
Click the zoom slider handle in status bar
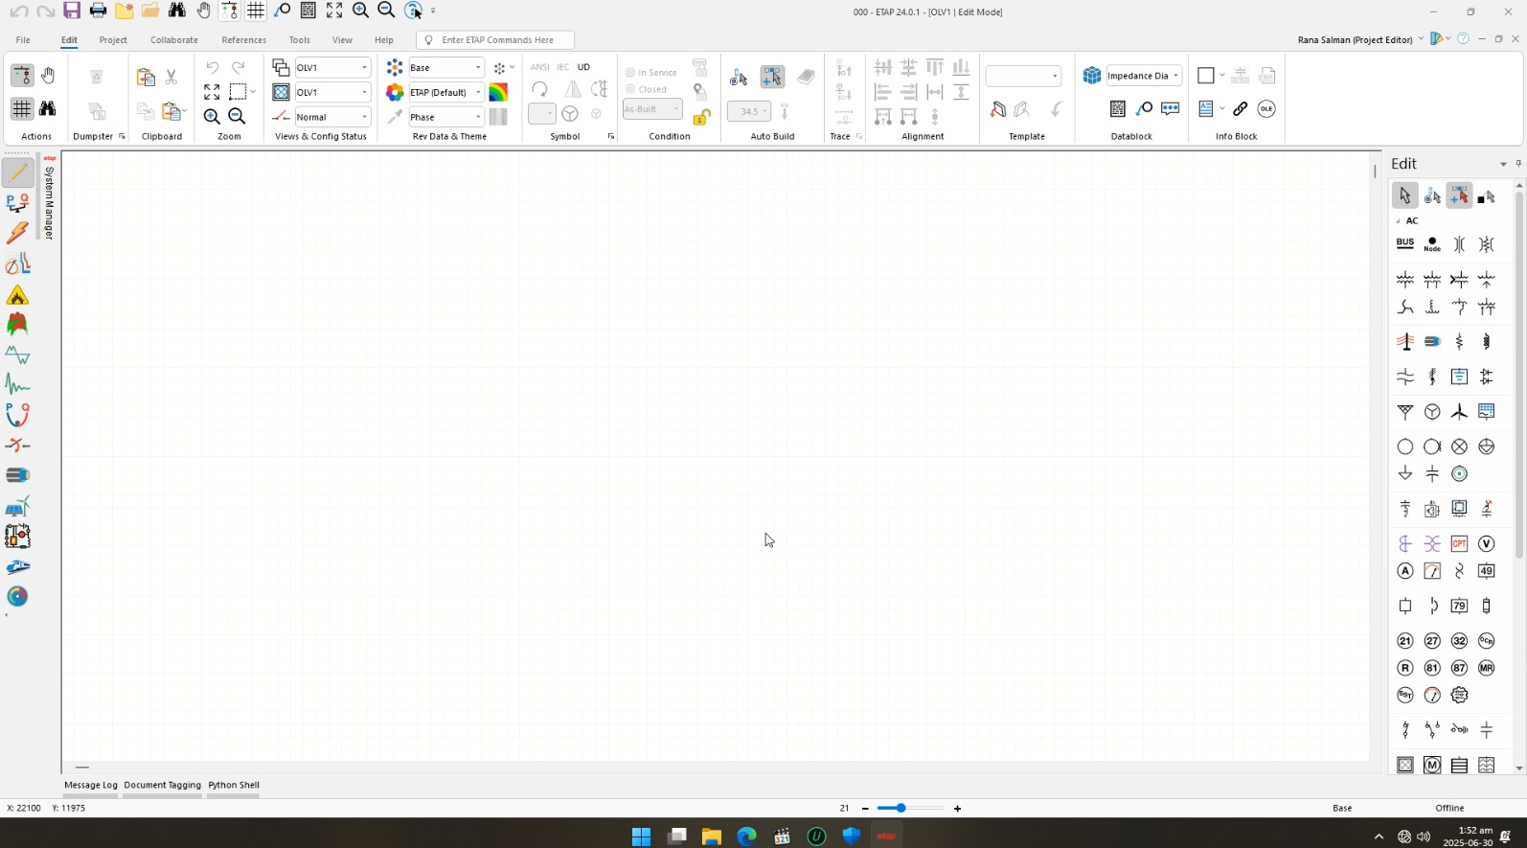point(900,809)
